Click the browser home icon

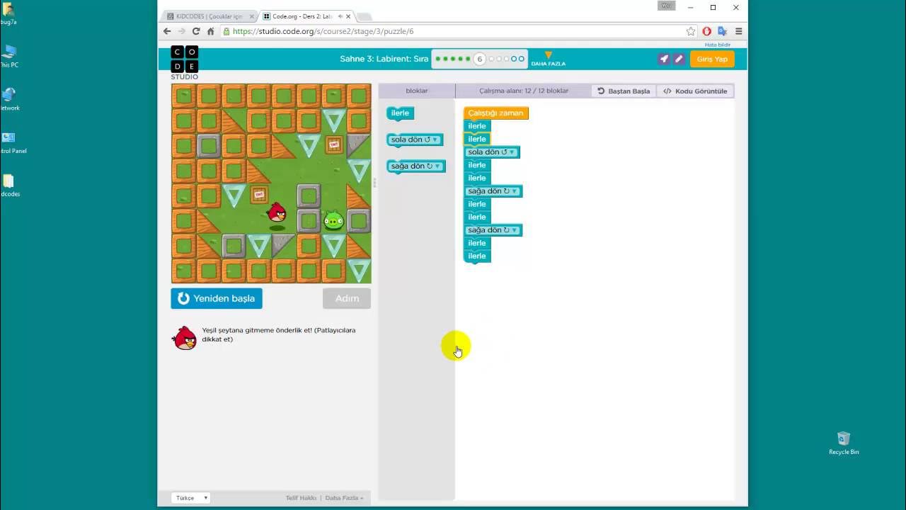click(211, 31)
